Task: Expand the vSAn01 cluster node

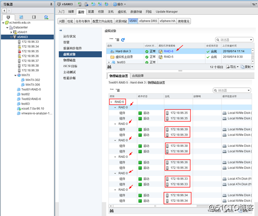Action: 11,32
